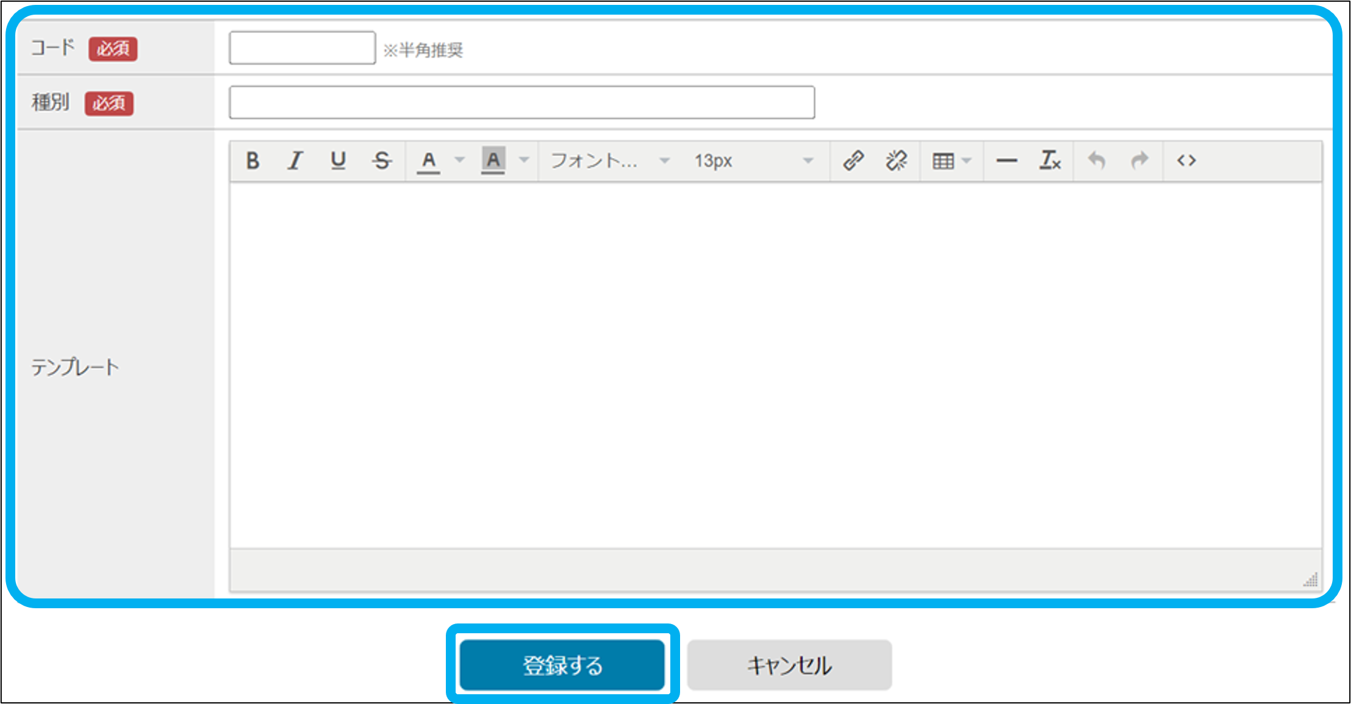Click the insert link icon
The image size is (1351, 704).
point(853,161)
